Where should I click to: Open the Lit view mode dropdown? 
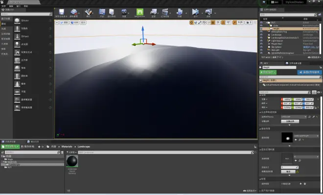tap(74, 22)
